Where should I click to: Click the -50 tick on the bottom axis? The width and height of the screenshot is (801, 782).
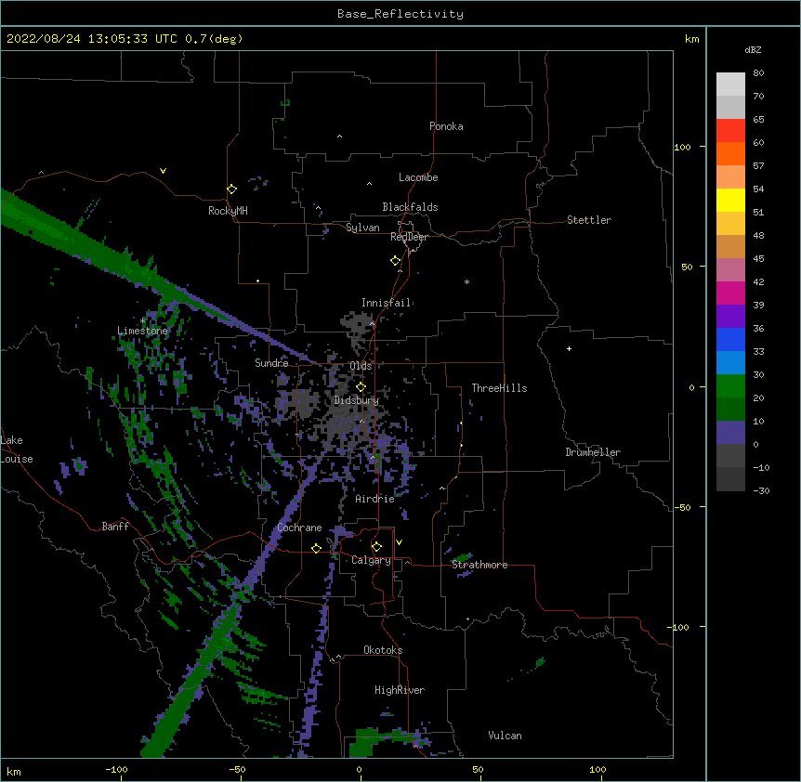click(x=237, y=770)
